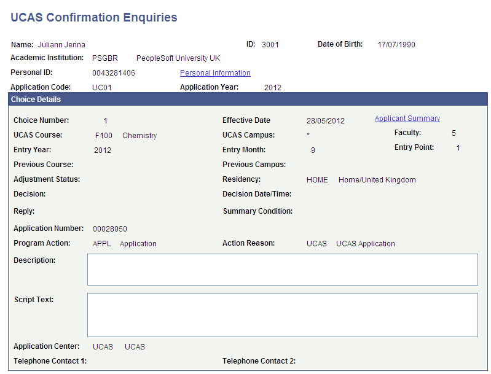The image size is (491, 374).
Task: Focus the Script Text text area
Action: 282,314
